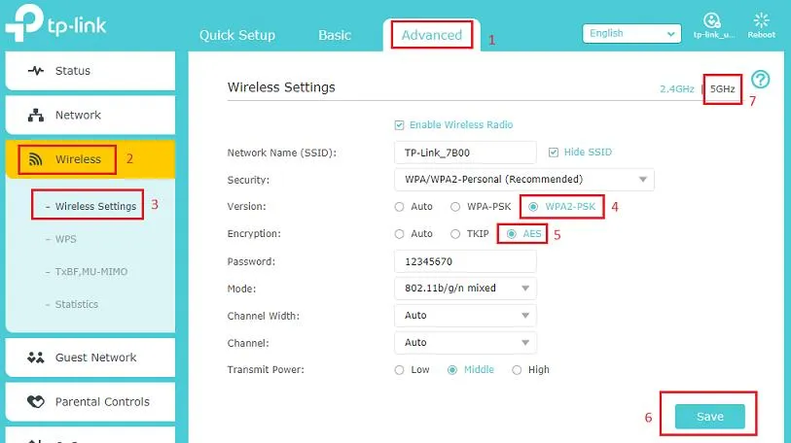Screen dimensions: 791x443
Task: Toggle Enable Wireless Radio checkbox
Action: pyautogui.click(x=399, y=125)
